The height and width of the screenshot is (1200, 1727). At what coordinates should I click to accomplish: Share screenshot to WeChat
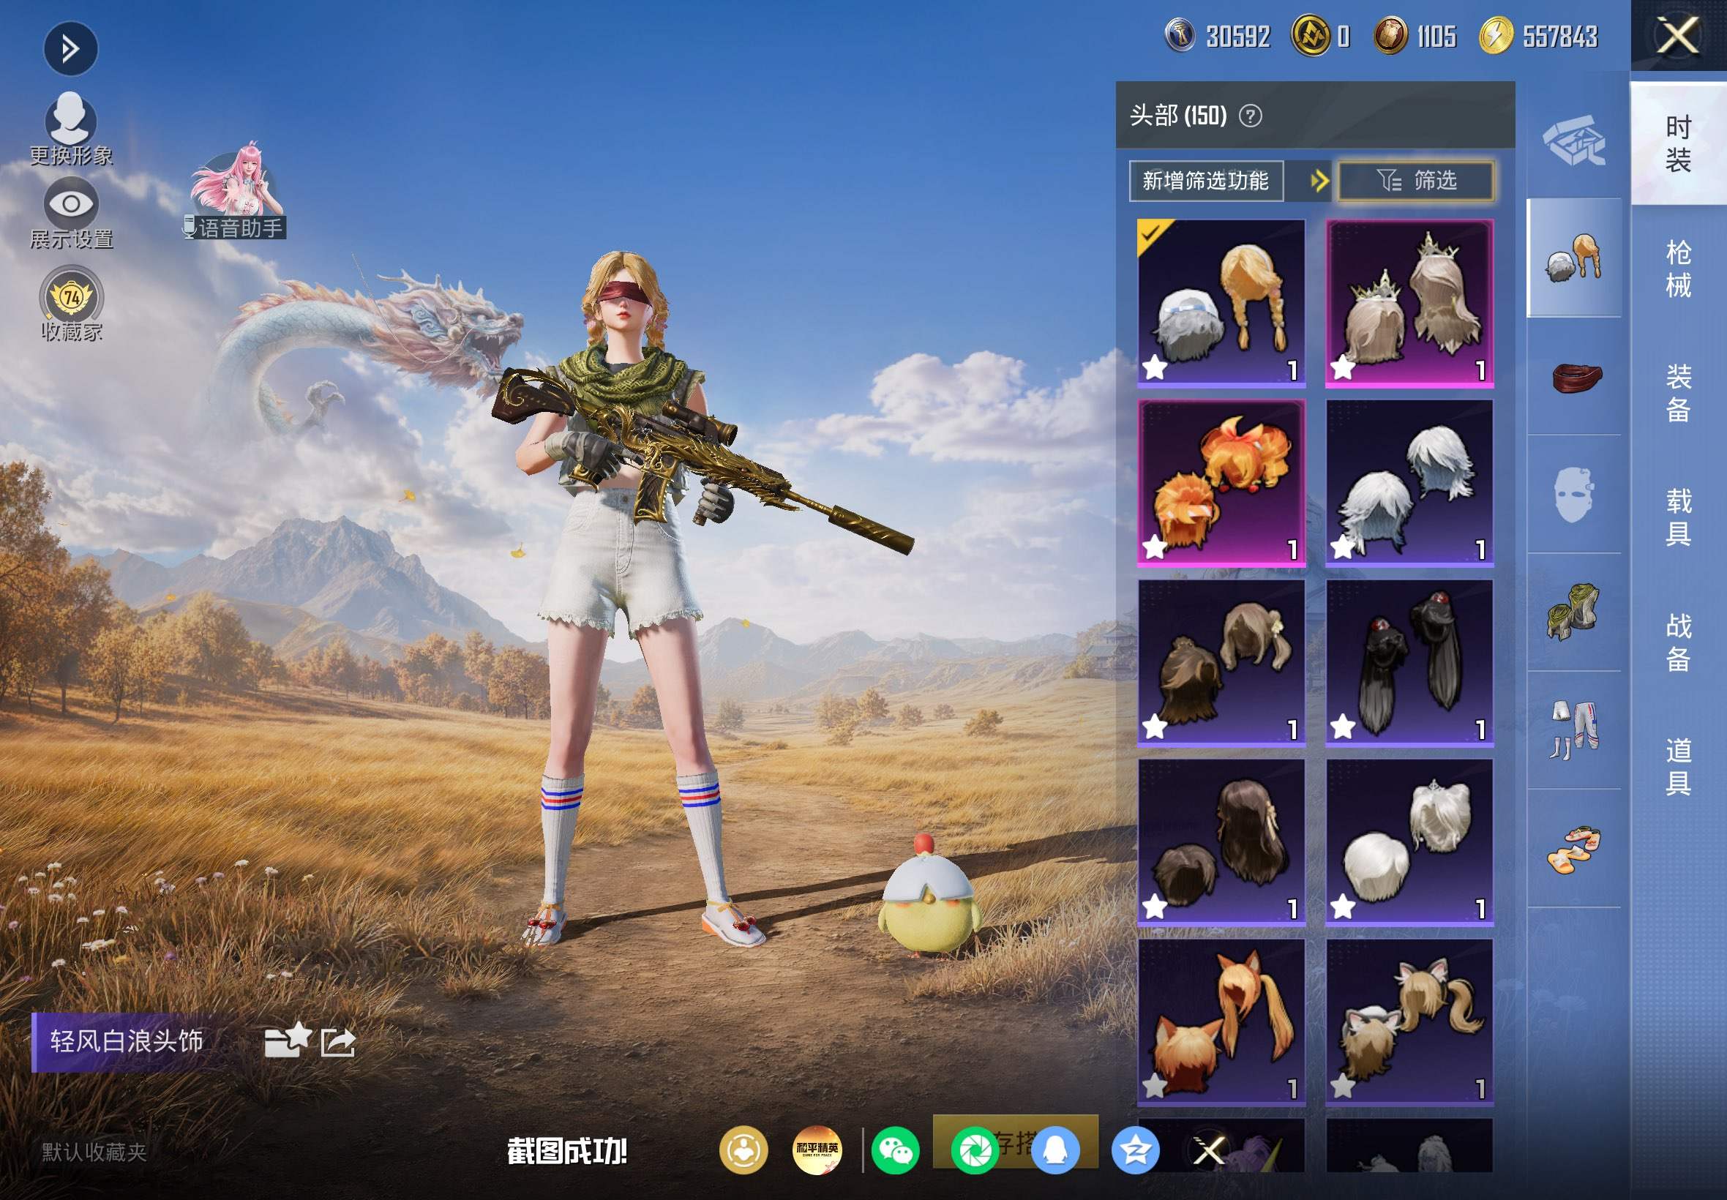click(x=896, y=1150)
